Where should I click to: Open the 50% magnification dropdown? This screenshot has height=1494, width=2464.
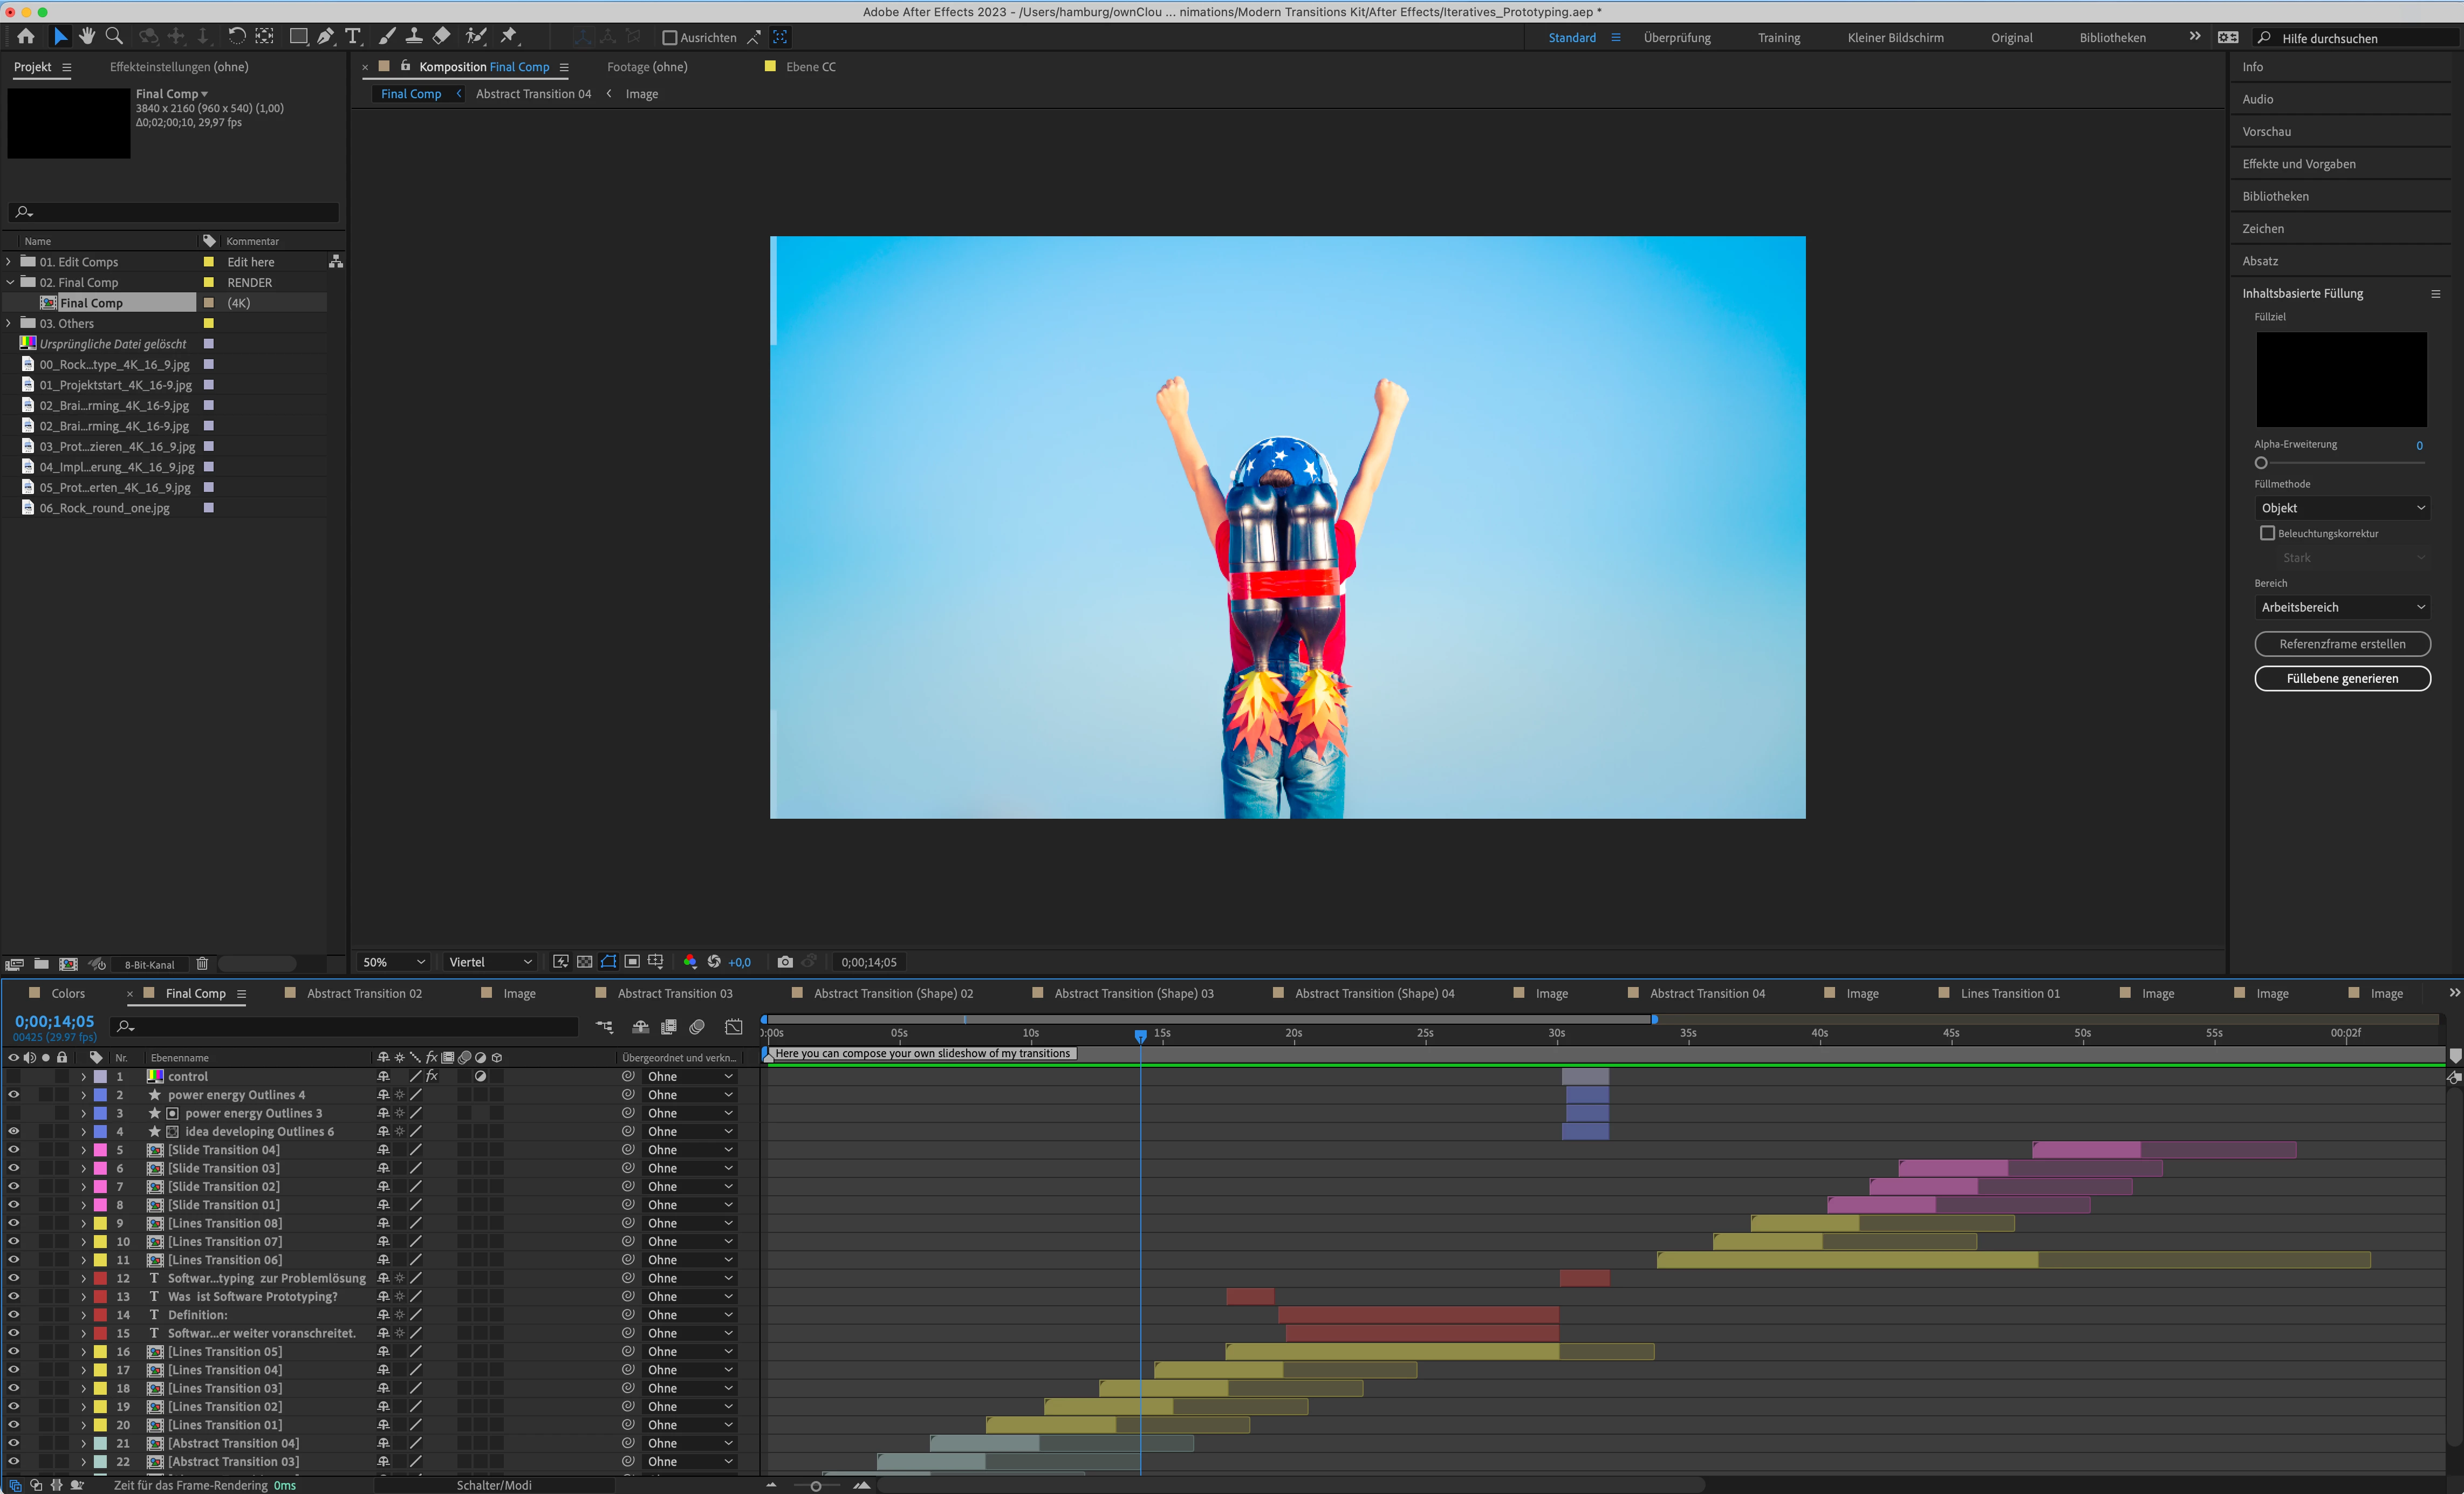(x=394, y=962)
